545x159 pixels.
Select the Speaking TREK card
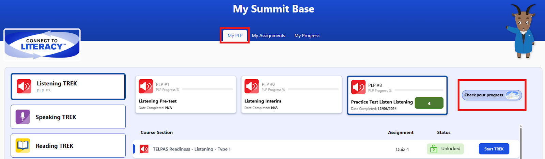click(x=68, y=117)
